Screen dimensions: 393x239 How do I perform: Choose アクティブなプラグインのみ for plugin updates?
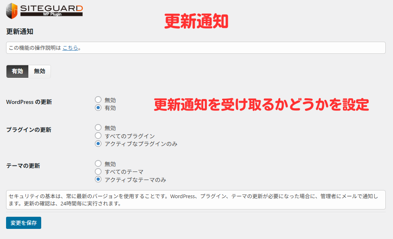click(x=98, y=143)
